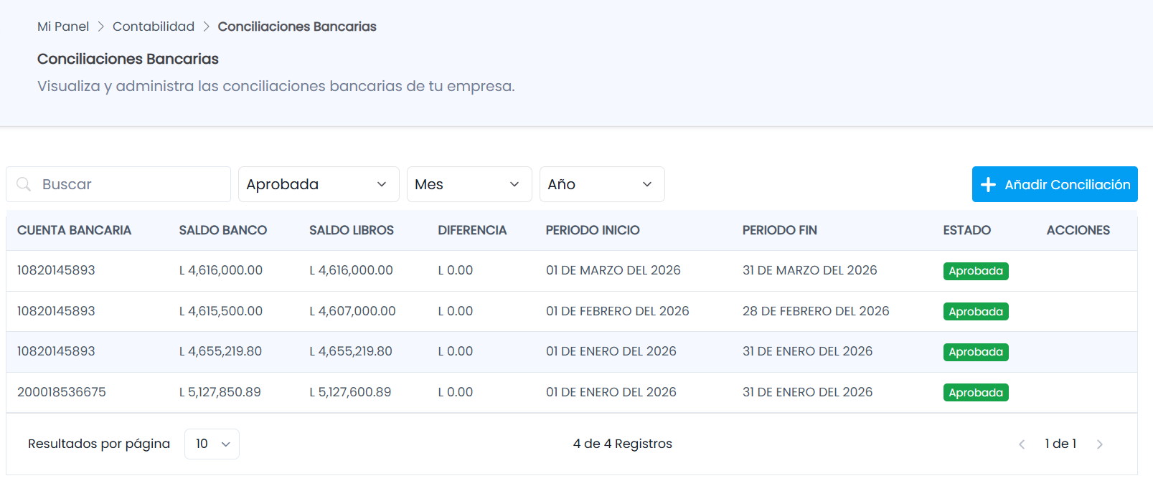Click saldo banco L 5,127,850.89
The width and height of the screenshot is (1153, 496).
click(220, 392)
